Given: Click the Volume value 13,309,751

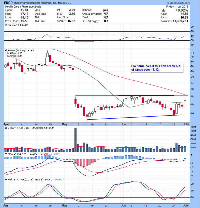Looking at the screenshot, I should (x=180, y=21).
